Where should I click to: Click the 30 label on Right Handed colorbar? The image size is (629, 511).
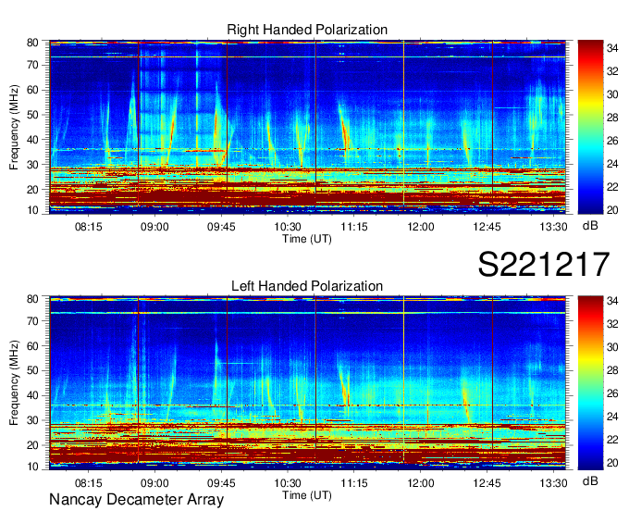[x=612, y=94]
